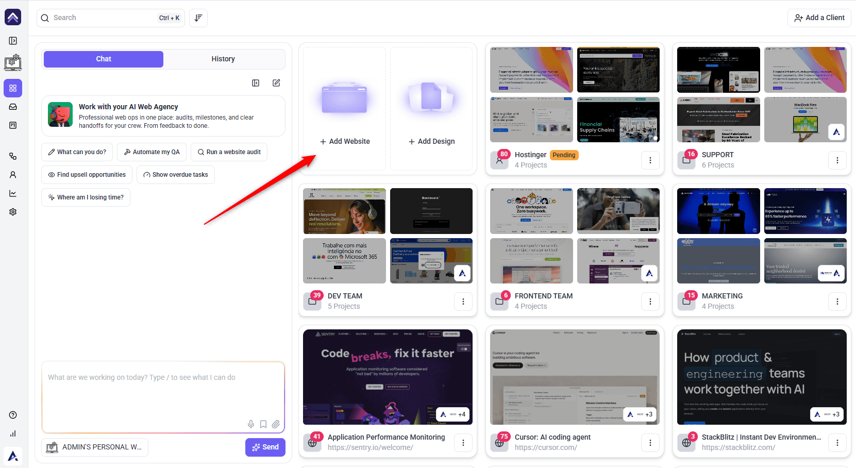Open options menu for Application Performance Monitoring
The width and height of the screenshot is (856, 468).
click(x=463, y=443)
